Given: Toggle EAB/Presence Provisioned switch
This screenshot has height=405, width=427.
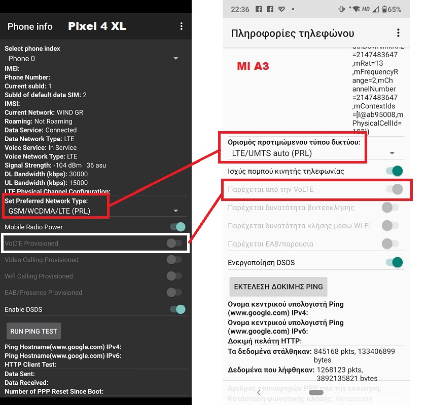Looking at the screenshot, I should (x=174, y=293).
